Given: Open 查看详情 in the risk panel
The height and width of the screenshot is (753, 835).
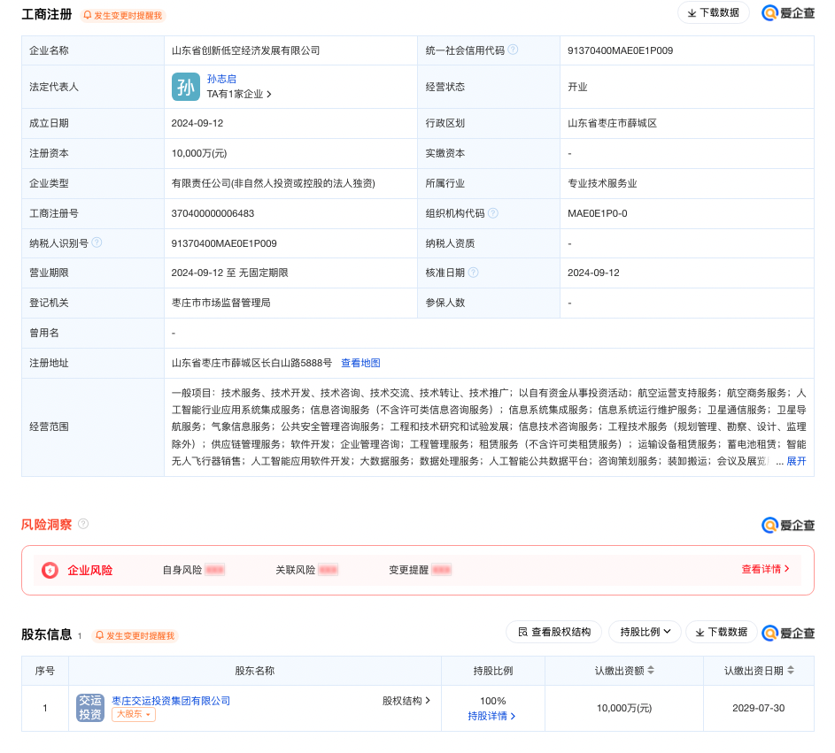Looking at the screenshot, I should 765,569.
